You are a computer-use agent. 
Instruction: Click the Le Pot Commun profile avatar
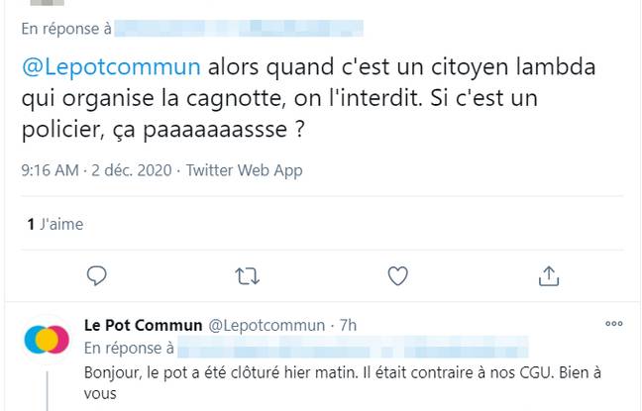(47, 340)
